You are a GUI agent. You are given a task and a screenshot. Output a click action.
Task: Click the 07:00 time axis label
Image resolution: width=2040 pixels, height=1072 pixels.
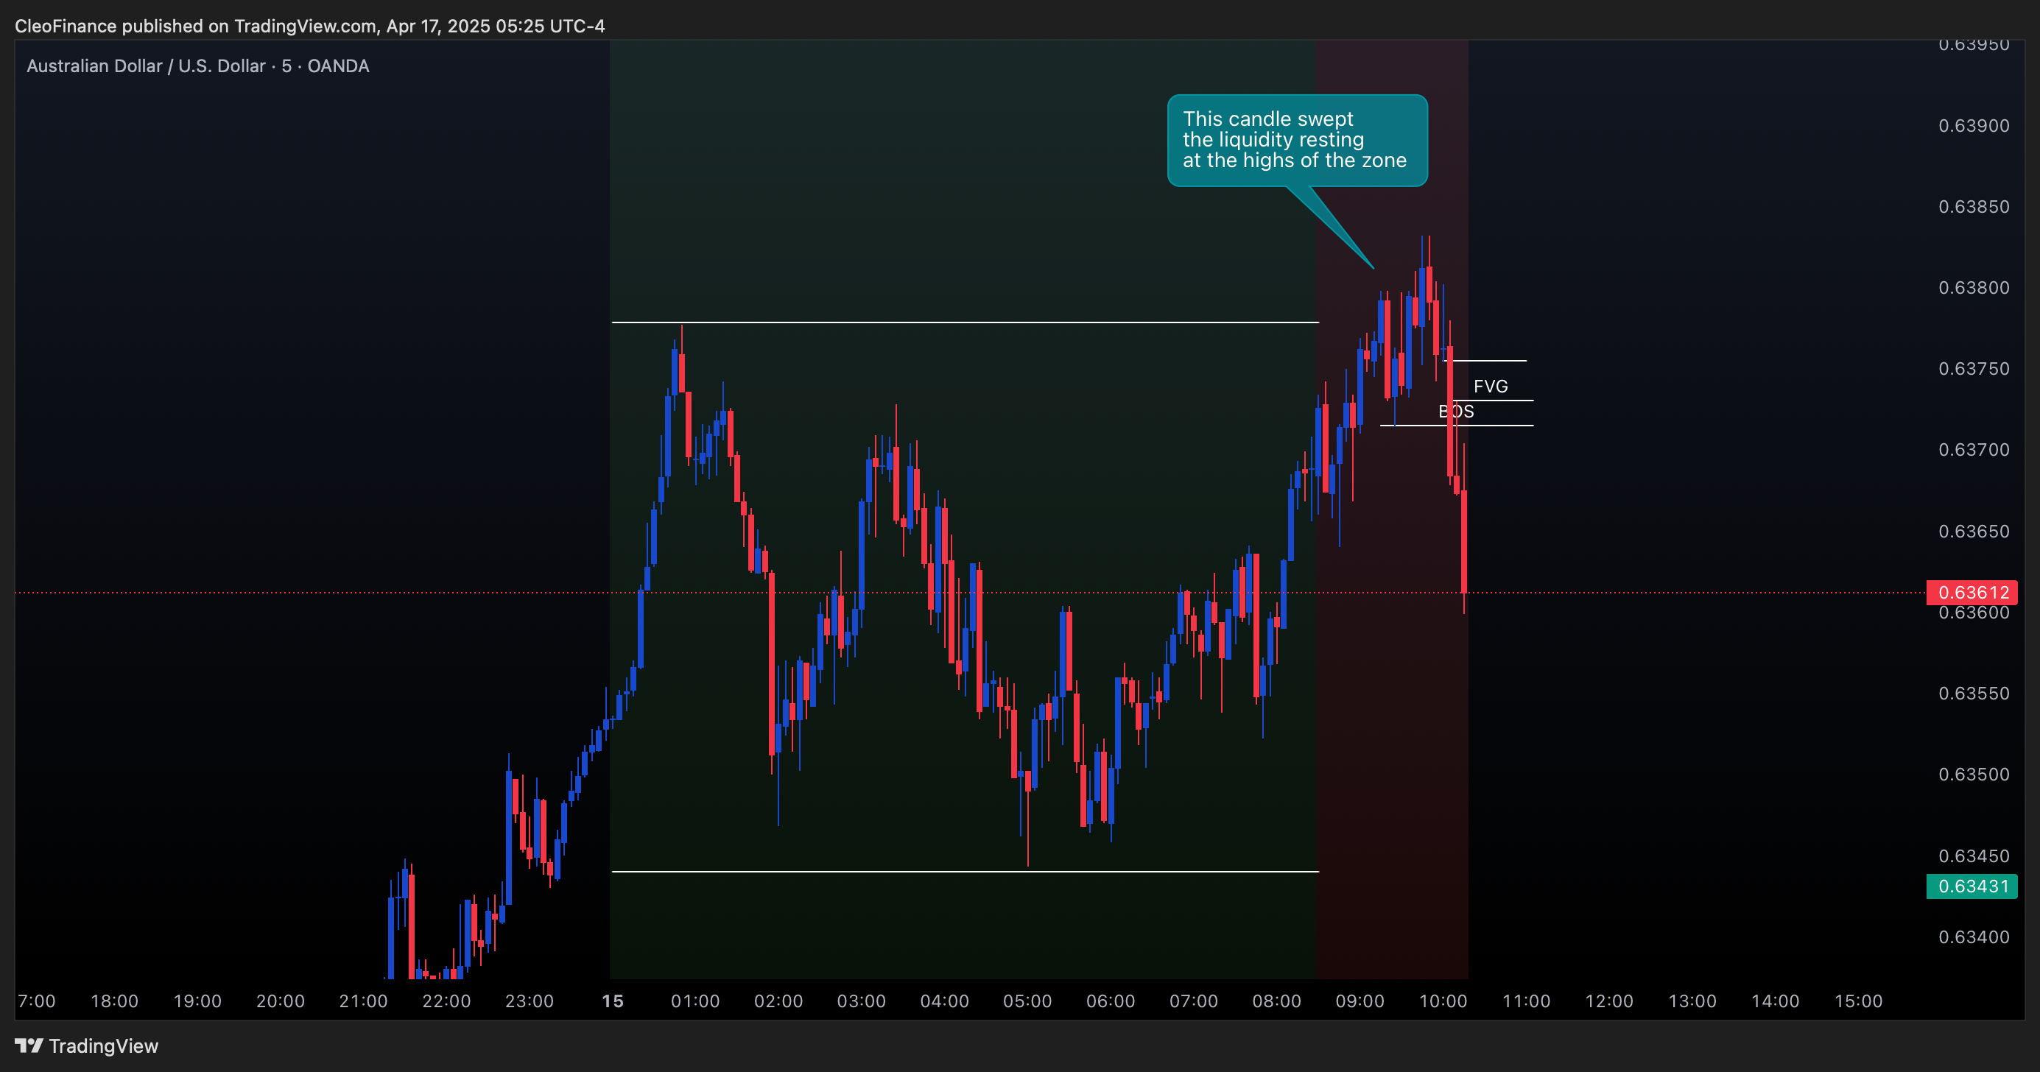point(1195,1001)
